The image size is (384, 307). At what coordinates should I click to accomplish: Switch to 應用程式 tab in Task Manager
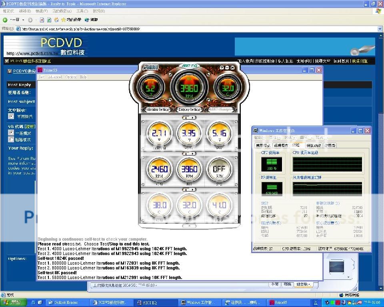click(263, 146)
